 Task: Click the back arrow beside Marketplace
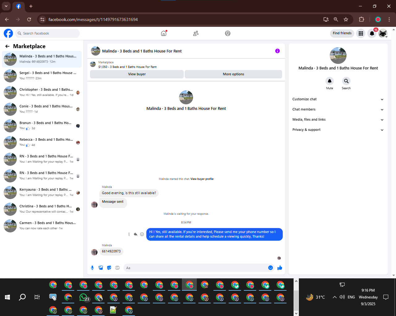[7, 46]
